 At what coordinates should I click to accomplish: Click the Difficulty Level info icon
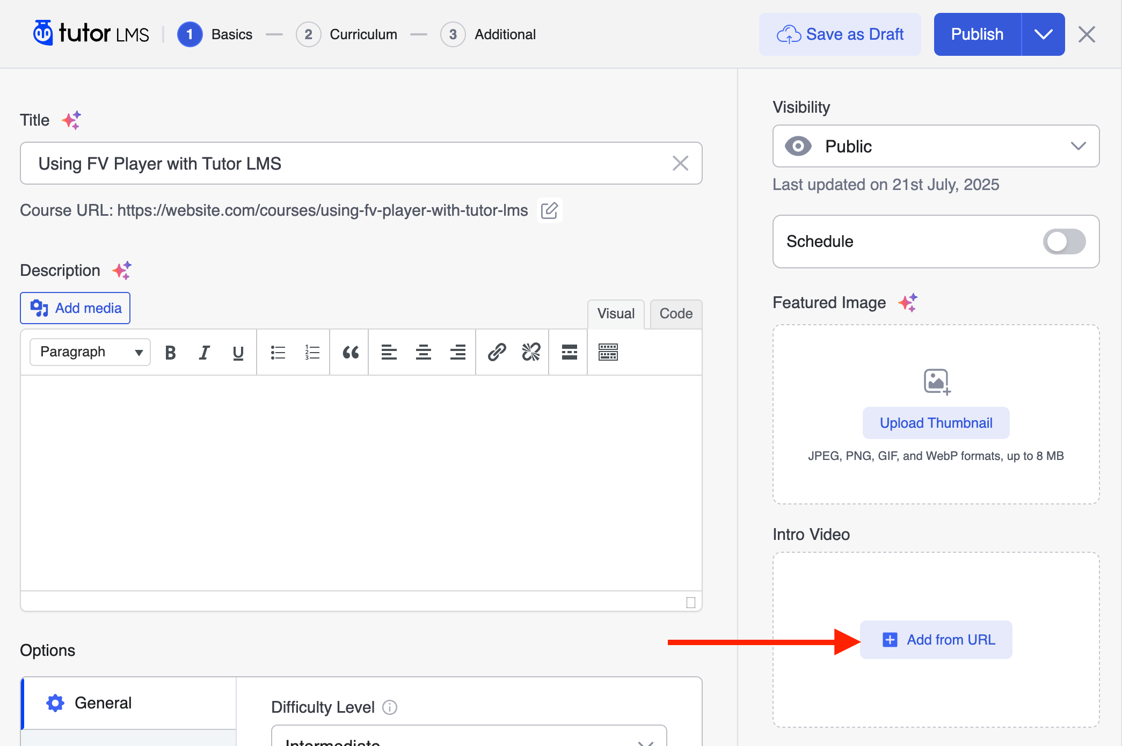pyautogui.click(x=390, y=707)
